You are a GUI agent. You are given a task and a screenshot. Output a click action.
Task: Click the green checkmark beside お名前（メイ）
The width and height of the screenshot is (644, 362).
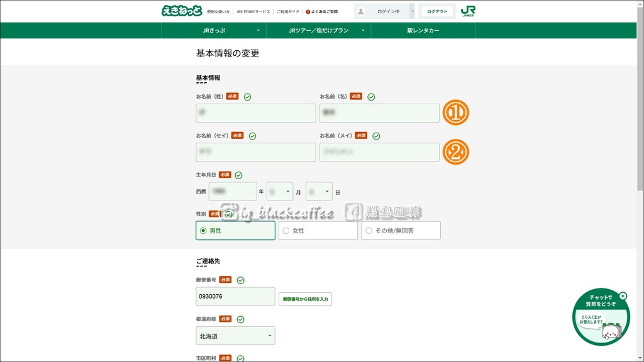coord(376,136)
